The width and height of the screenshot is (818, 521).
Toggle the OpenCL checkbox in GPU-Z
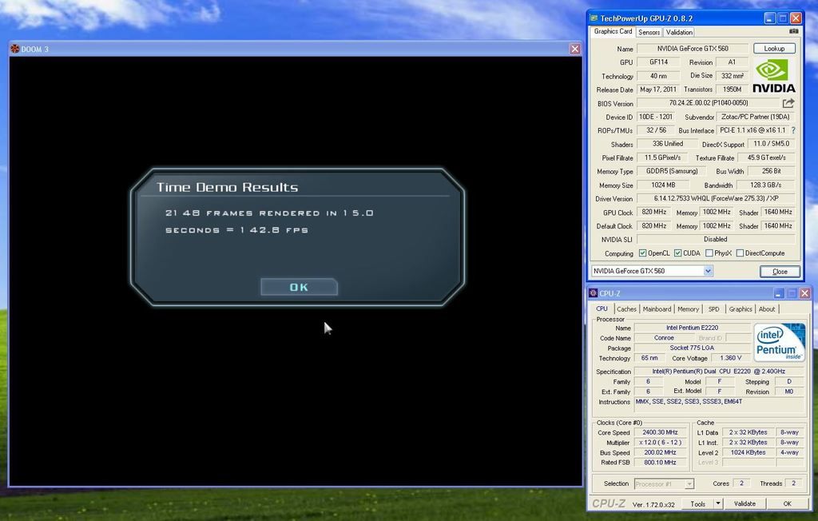click(643, 253)
